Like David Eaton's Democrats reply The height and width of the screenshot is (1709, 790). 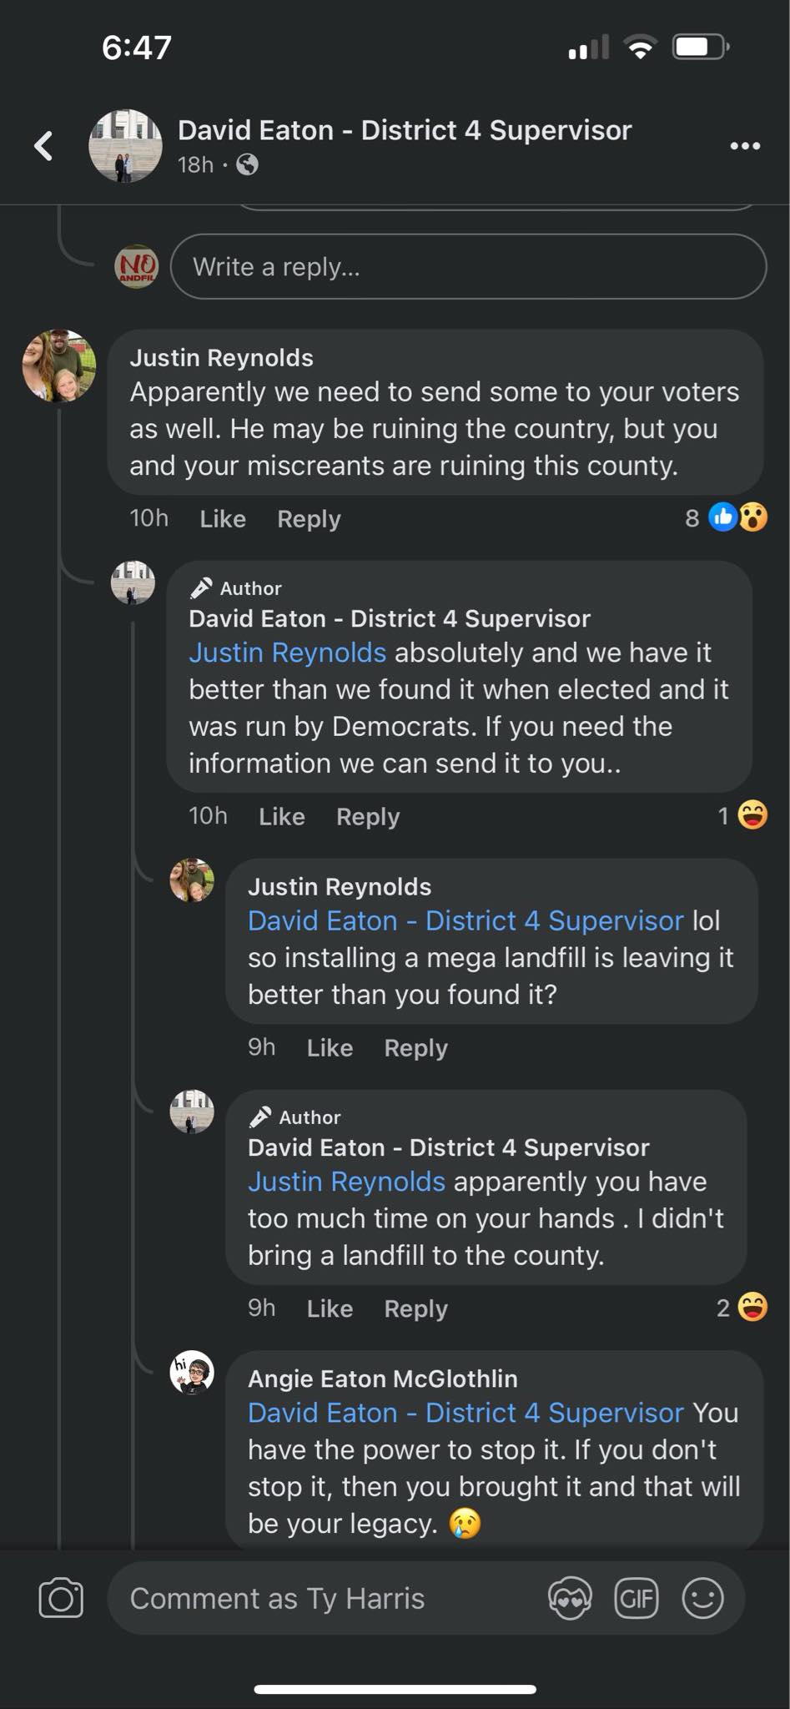(x=281, y=817)
